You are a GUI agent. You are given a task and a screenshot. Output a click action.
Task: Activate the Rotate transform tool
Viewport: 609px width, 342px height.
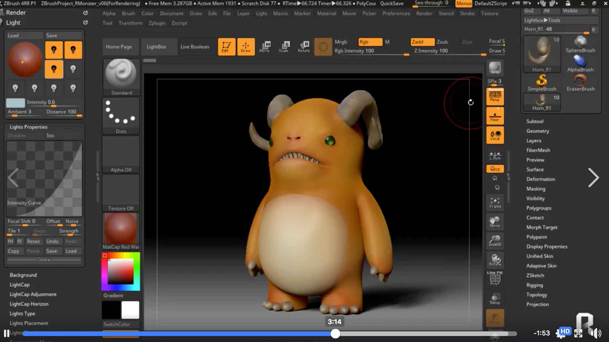[x=304, y=47]
